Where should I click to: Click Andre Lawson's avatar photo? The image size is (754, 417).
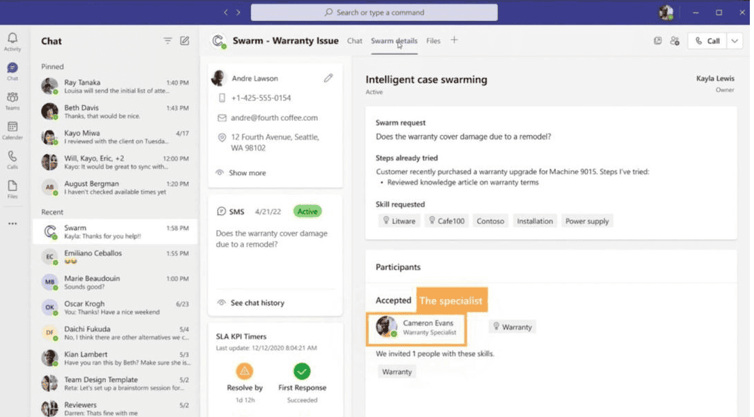click(219, 78)
